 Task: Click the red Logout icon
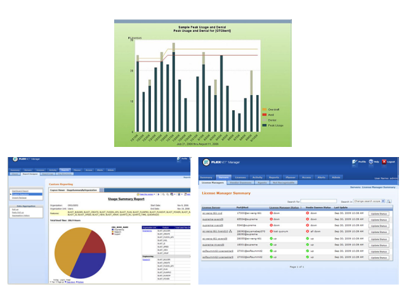tap(383, 161)
